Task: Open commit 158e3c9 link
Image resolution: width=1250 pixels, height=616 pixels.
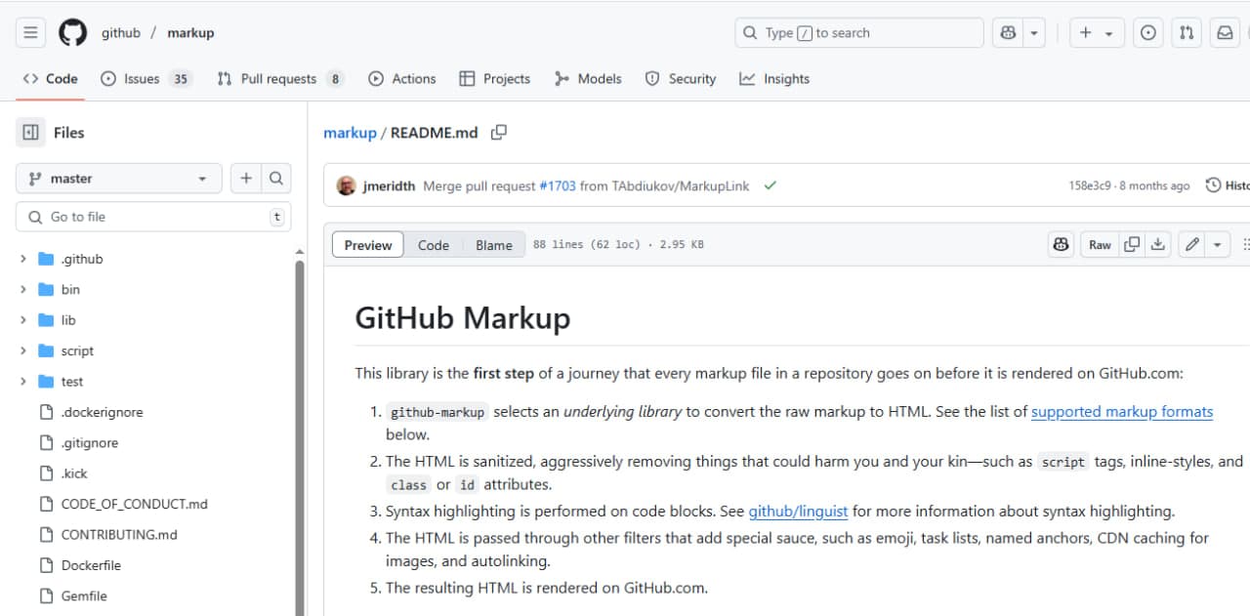Action: [1090, 185]
